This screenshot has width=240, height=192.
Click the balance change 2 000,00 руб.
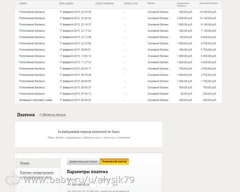(184, 18)
